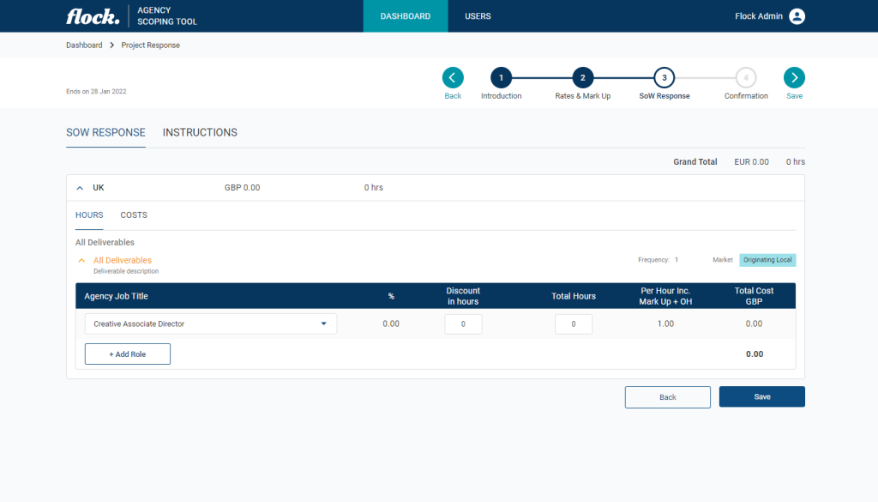Click the UK section title

pyautogui.click(x=99, y=188)
